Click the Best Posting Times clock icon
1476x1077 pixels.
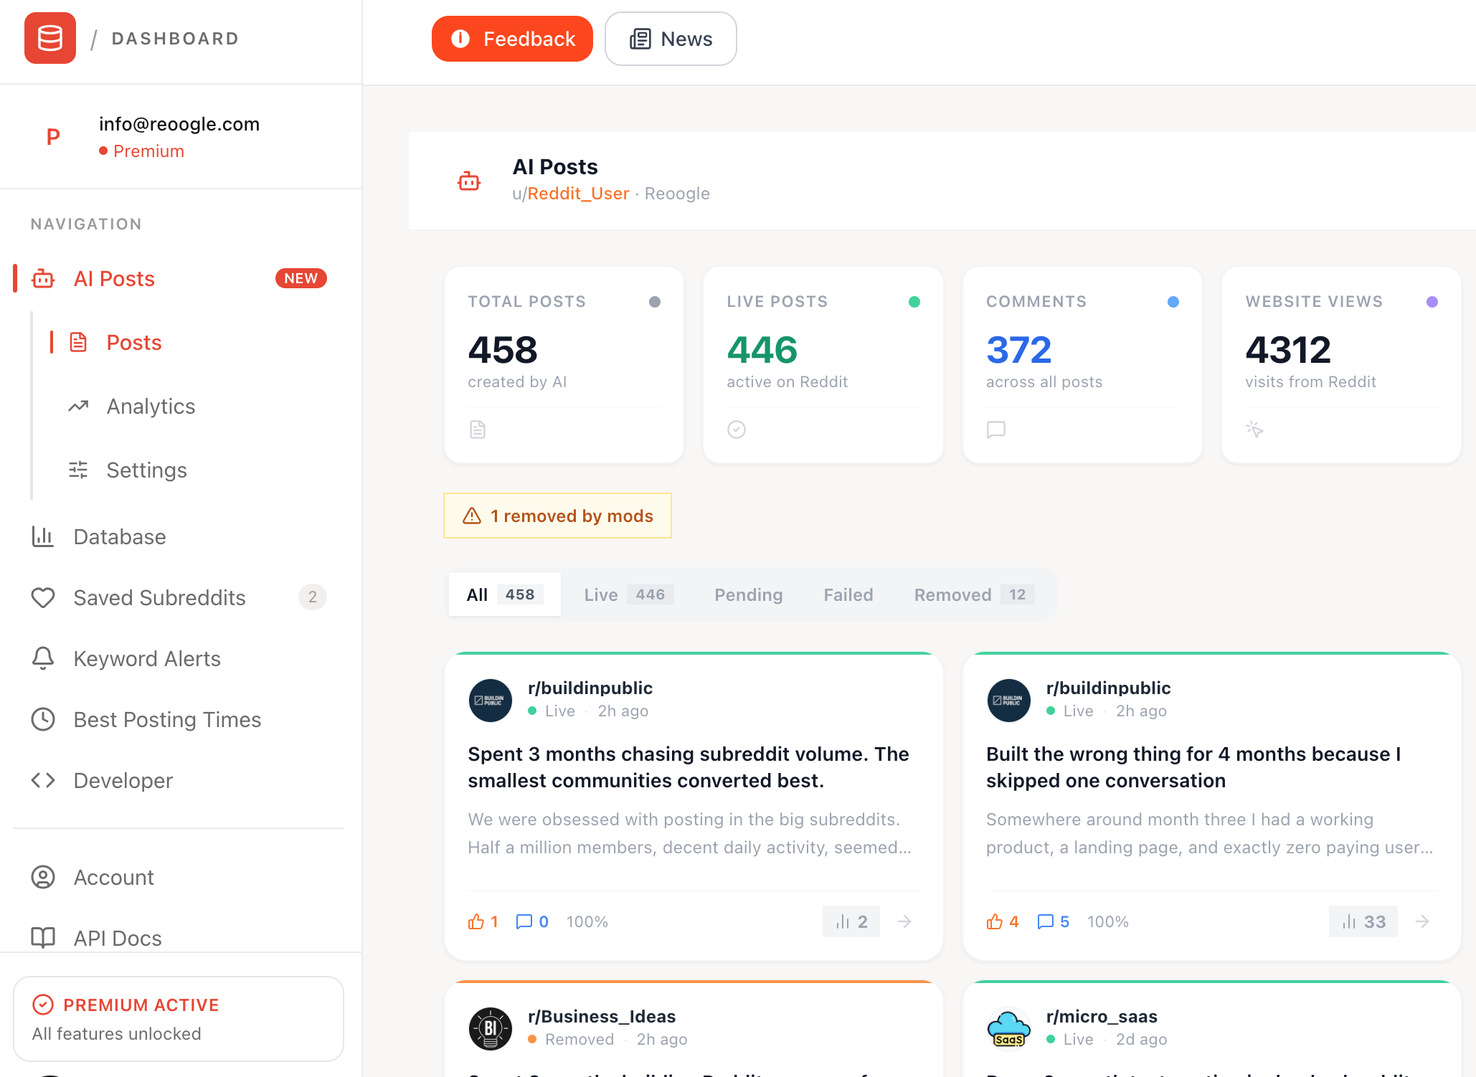point(43,719)
